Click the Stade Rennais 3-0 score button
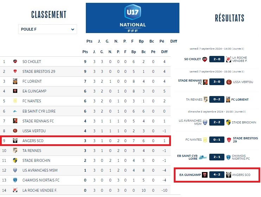The height and width of the screenshot is (197, 261). 217,82
